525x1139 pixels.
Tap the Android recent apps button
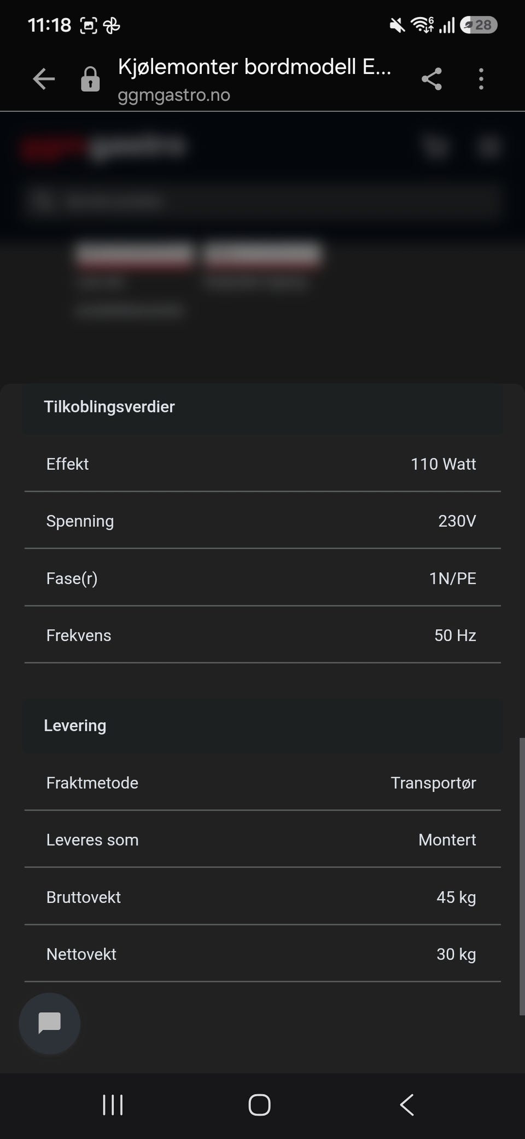[x=113, y=1105]
